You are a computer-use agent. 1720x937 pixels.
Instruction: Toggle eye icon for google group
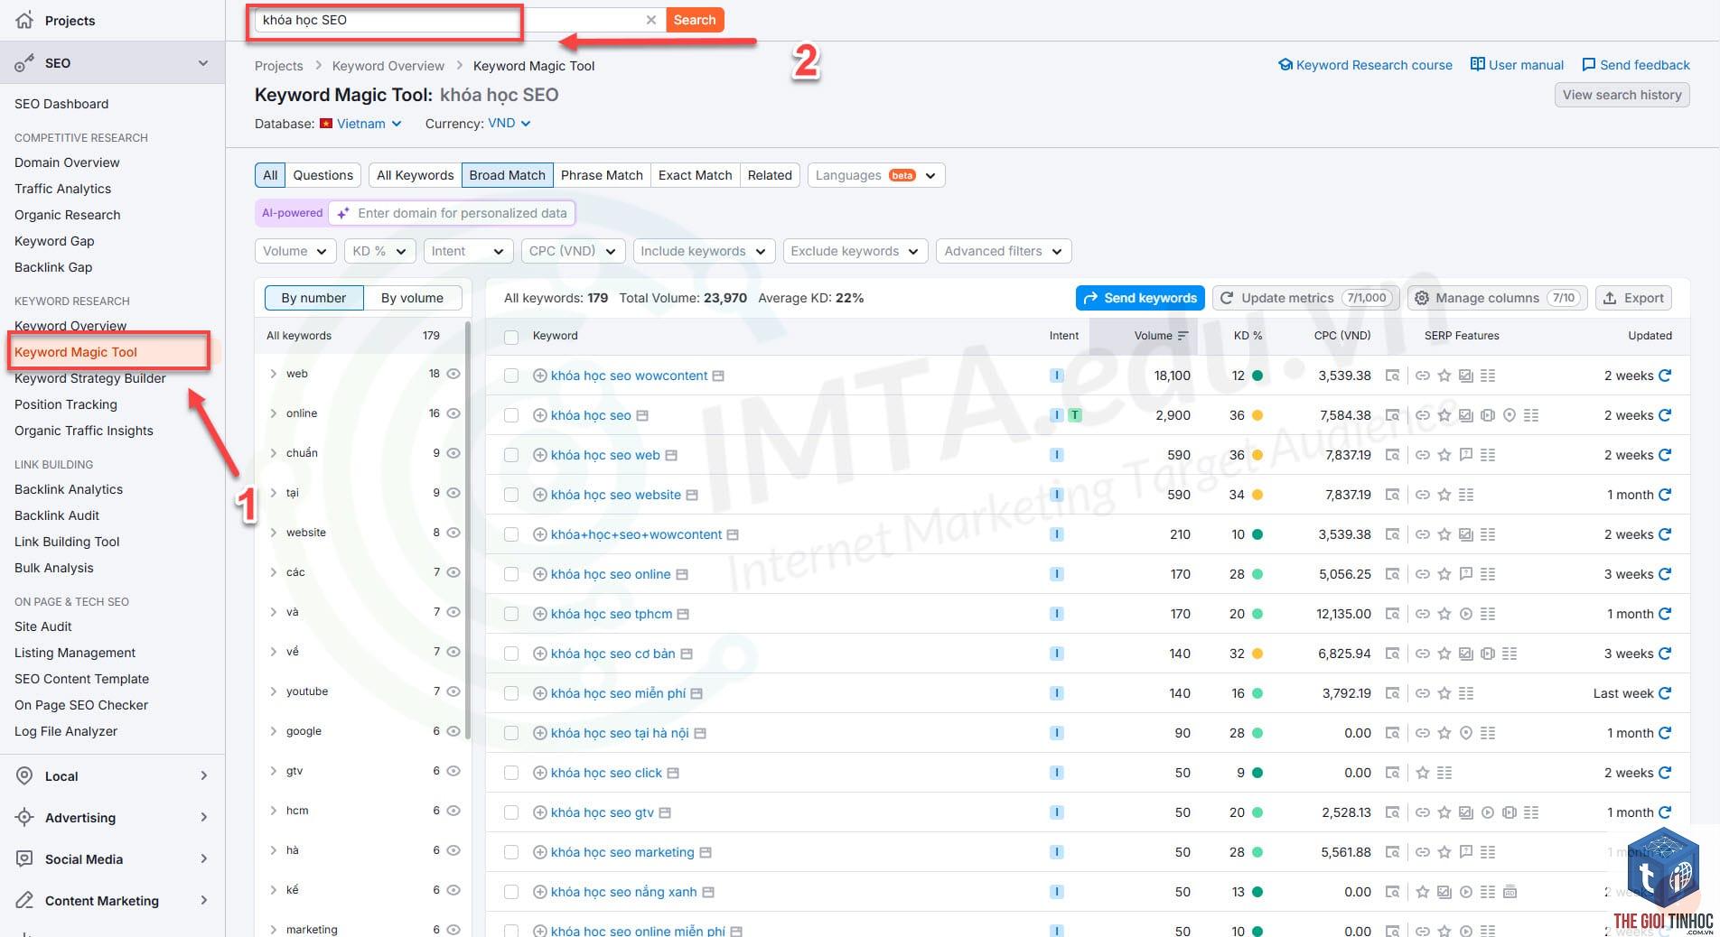[x=453, y=731]
